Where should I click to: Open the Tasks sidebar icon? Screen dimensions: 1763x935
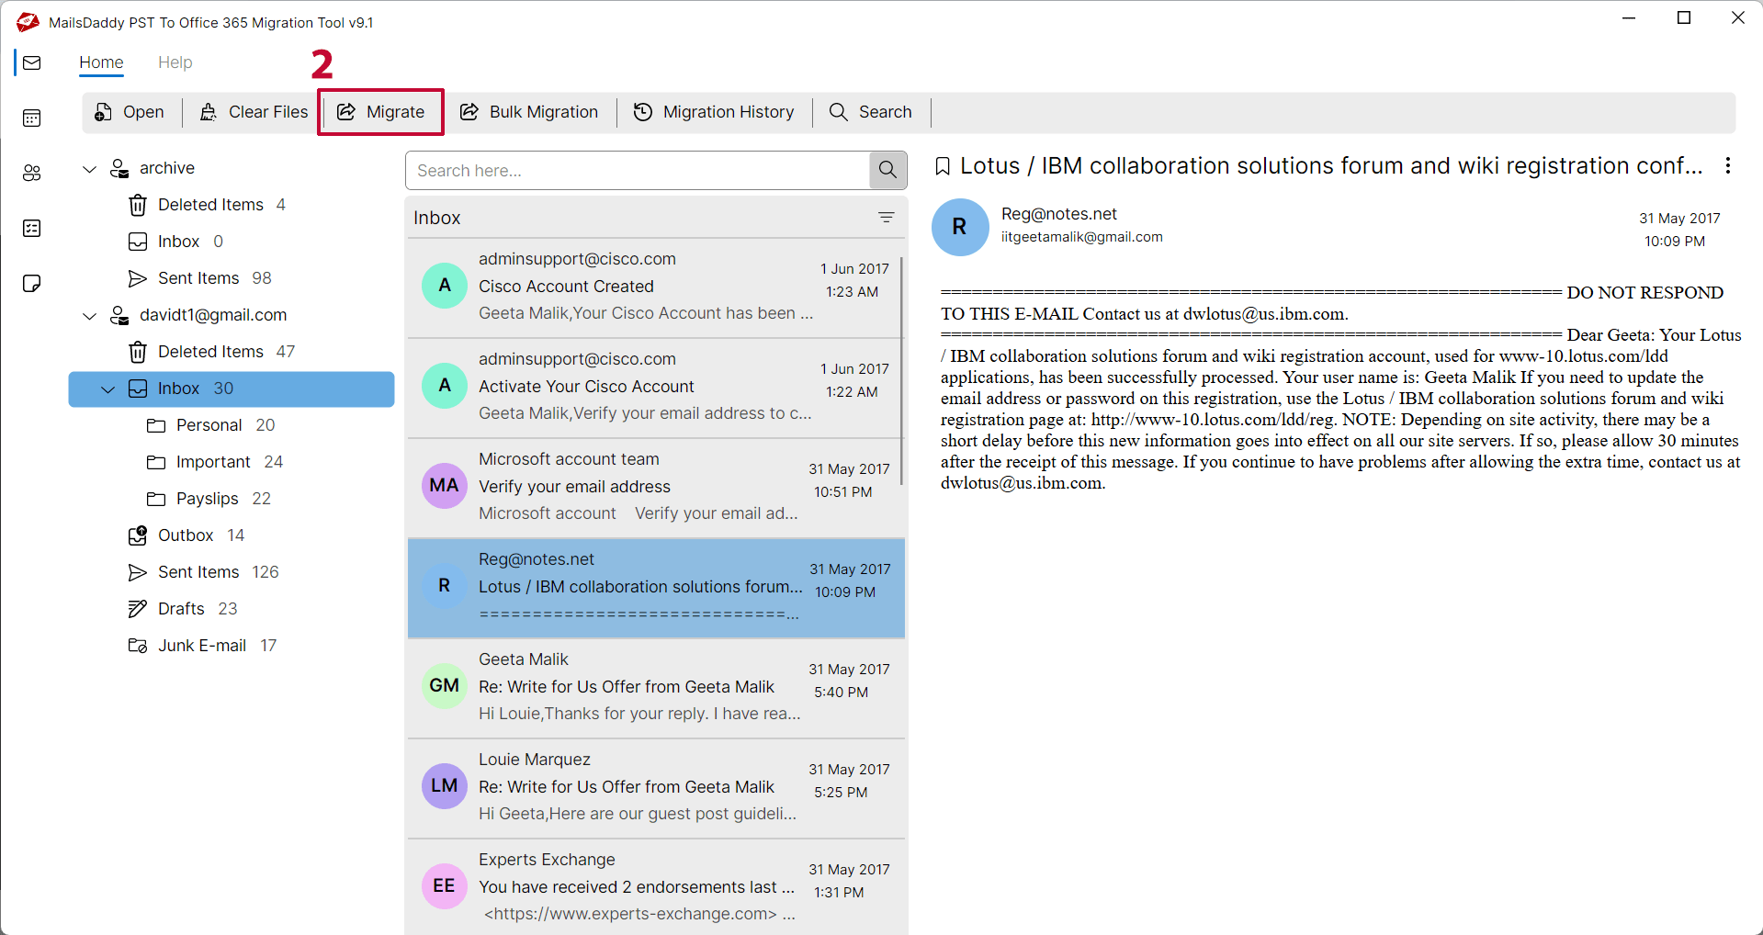32,228
